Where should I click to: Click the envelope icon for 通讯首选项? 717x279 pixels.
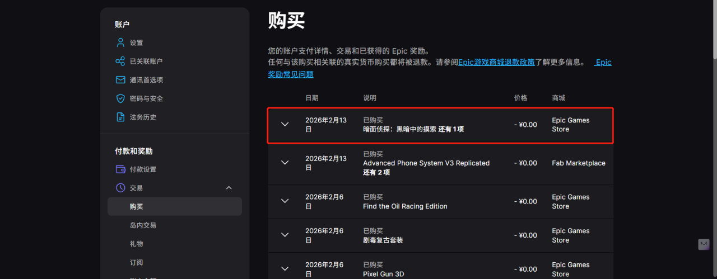coord(120,80)
